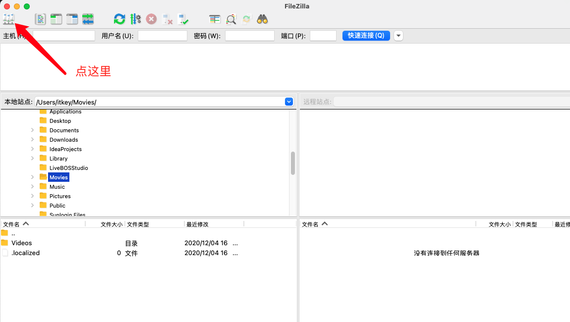This screenshot has height=322, width=570.
Task: Select the .localized file row
Action: tap(148, 253)
